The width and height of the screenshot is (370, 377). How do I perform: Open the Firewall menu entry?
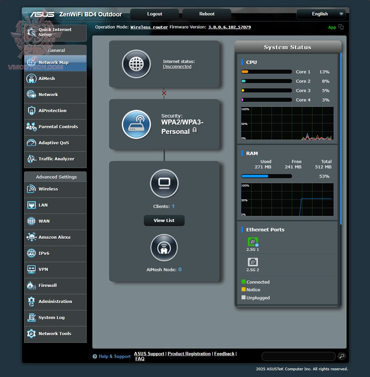coord(55,286)
